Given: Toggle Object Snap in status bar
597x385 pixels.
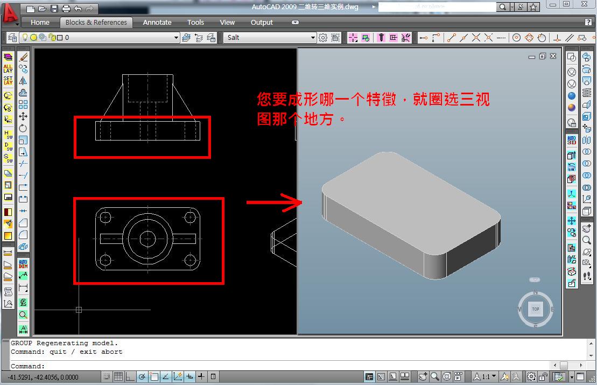Looking at the screenshot, I should point(154,376).
